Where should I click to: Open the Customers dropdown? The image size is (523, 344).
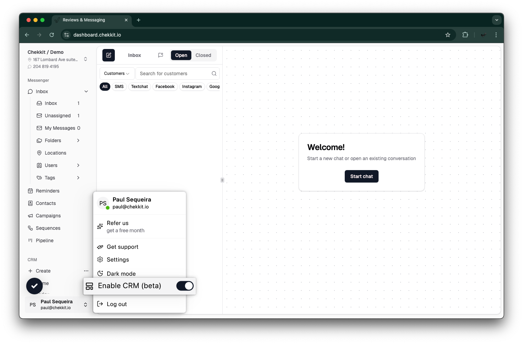(x=117, y=73)
